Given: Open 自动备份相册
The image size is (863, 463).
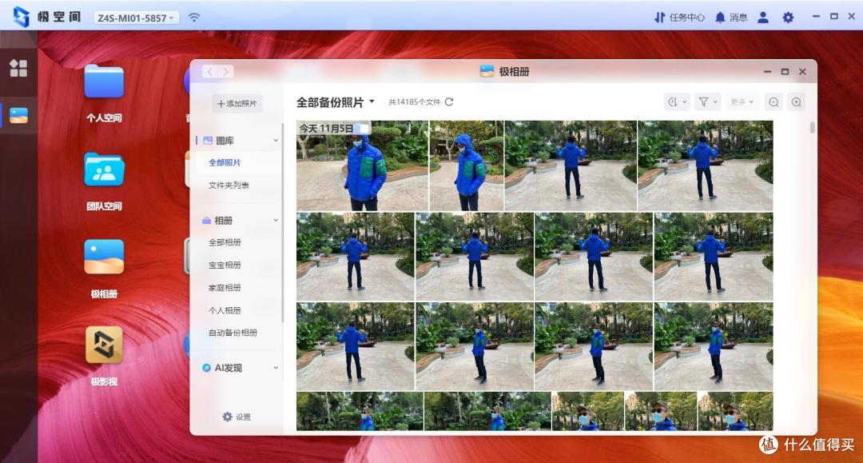Looking at the screenshot, I should 233,333.
